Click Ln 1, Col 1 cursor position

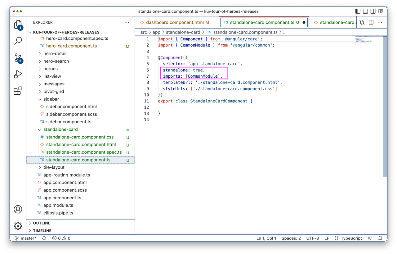(266, 238)
